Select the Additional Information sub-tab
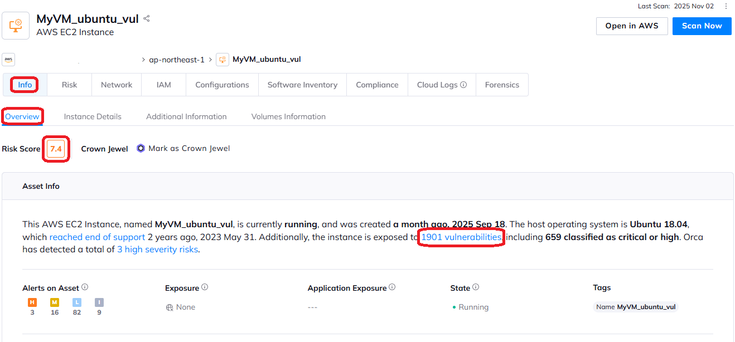This screenshot has width=735, height=342. click(186, 116)
